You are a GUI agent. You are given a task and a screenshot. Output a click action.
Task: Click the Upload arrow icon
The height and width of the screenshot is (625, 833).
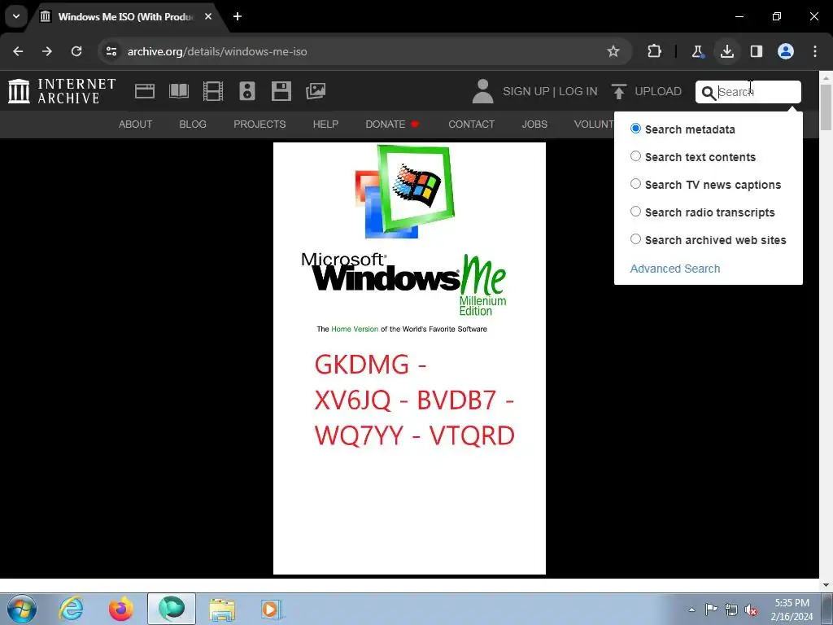point(618,91)
